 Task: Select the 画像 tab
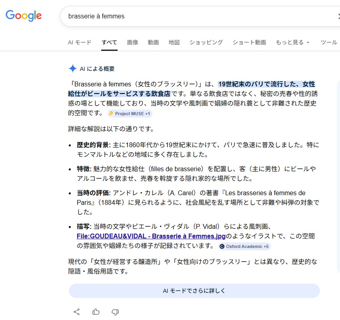click(132, 42)
